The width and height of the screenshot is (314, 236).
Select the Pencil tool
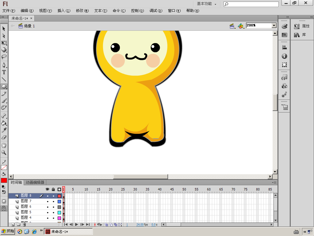(x=4, y=94)
